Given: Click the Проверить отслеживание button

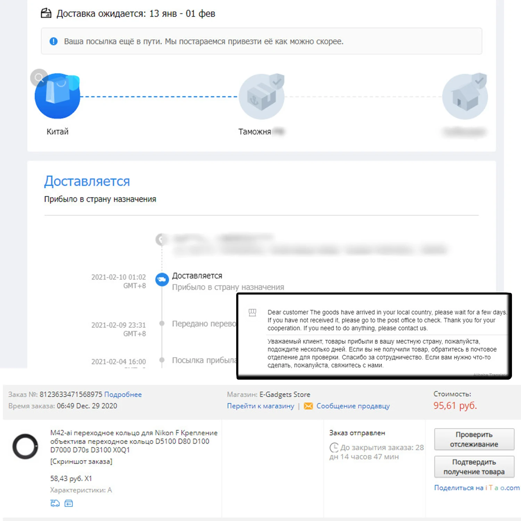Looking at the screenshot, I should click(x=474, y=439).
